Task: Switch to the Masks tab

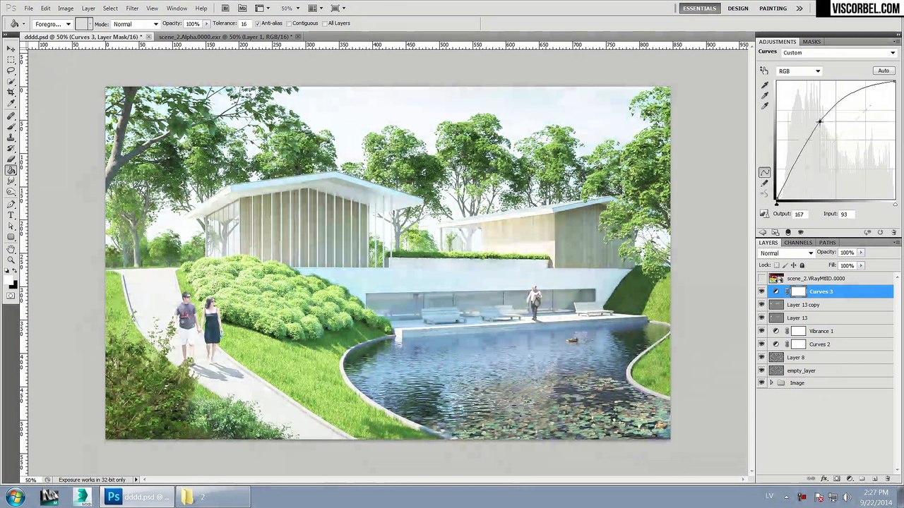Action: 811,42
